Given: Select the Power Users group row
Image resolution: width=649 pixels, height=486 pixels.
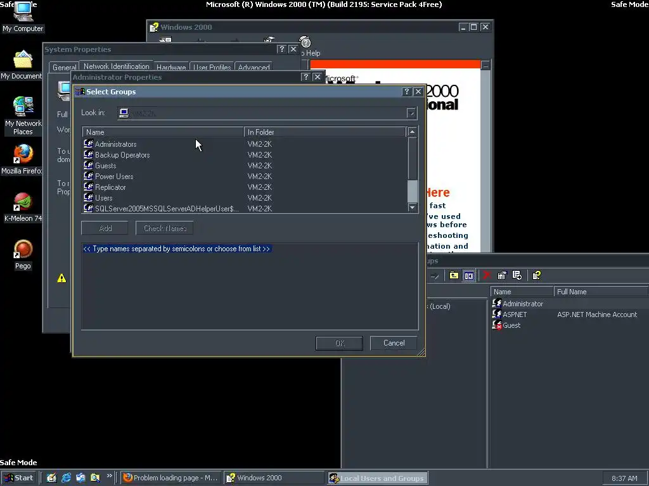Looking at the screenshot, I should click(x=245, y=177).
